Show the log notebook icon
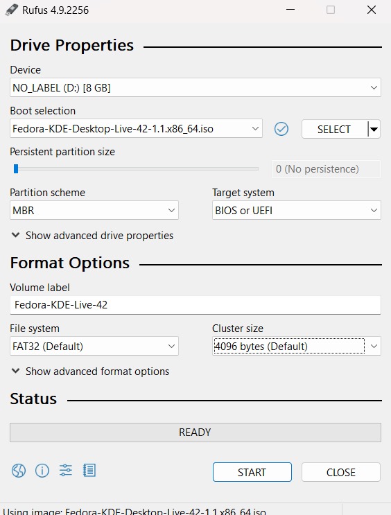This screenshot has height=515, width=391. [89, 471]
